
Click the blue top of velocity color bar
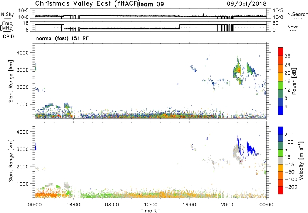[281, 131]
